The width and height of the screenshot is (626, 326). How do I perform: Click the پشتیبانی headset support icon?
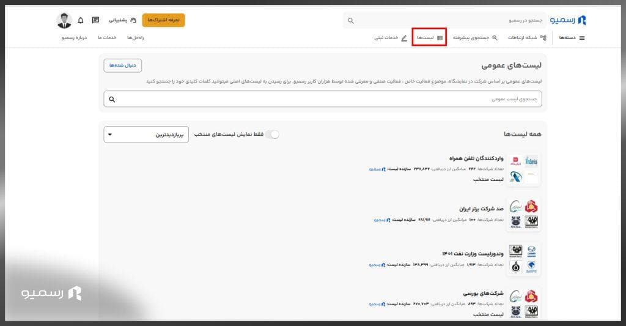(133, 20)
